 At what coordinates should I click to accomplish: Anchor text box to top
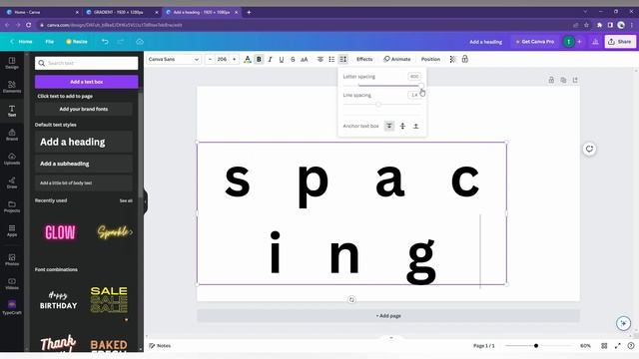coord(389,127)
